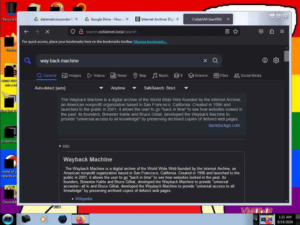Close the CollabVM SearXNG tab
300x225 pixels.
pos(228,19)
